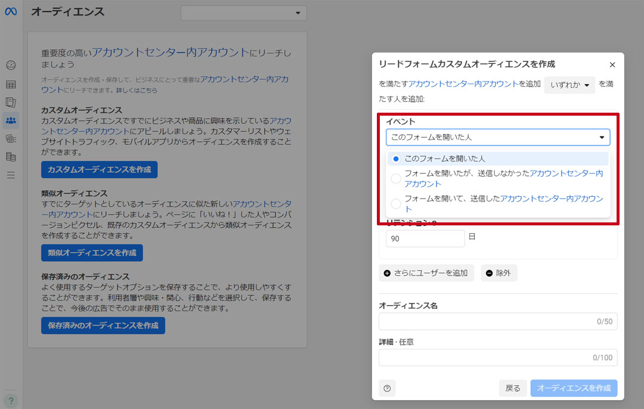The width and height of the screenshot is (644, 409).
Task: Click the help icon in dialog footer
Action: tap(387, 388)
